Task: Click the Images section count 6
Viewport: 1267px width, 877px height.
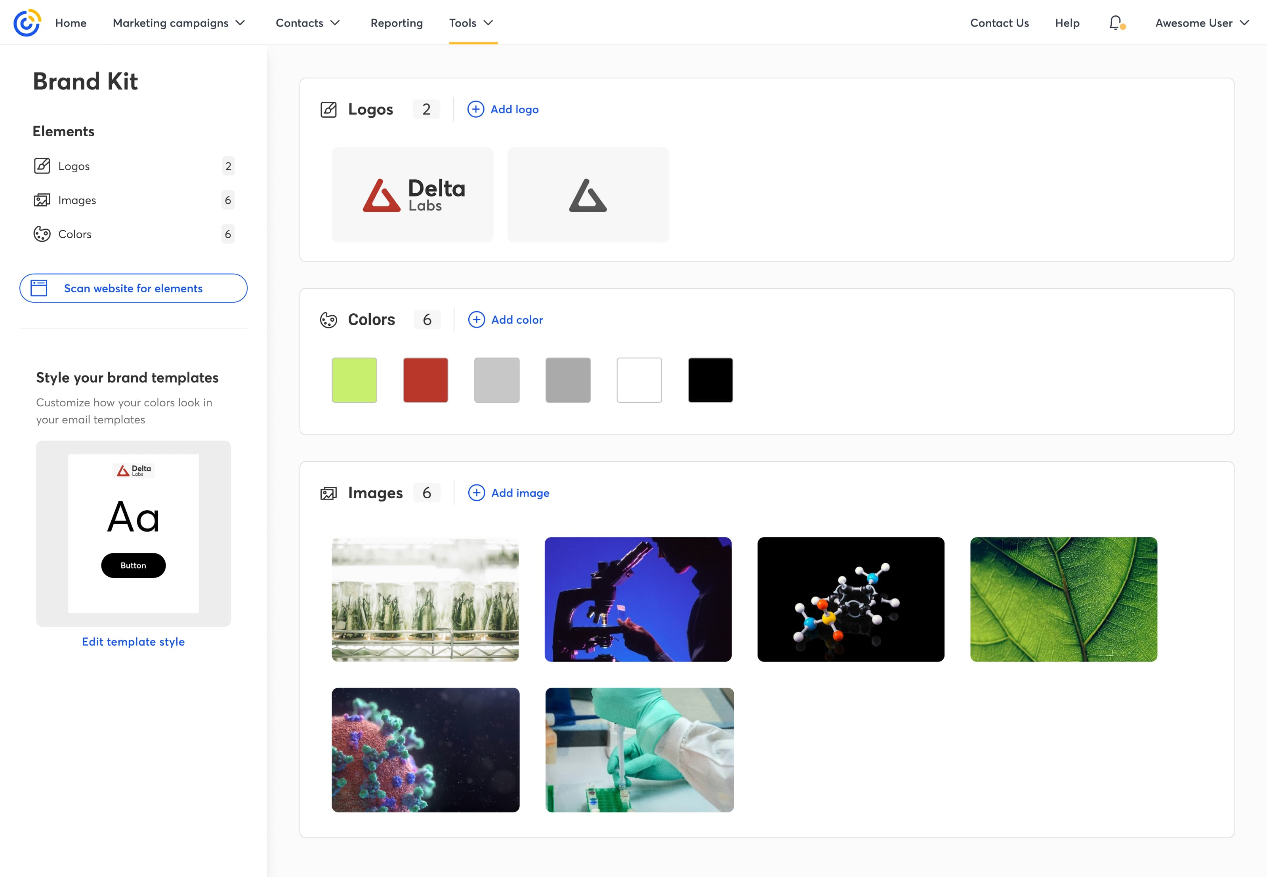Action: tap(427, 493)
